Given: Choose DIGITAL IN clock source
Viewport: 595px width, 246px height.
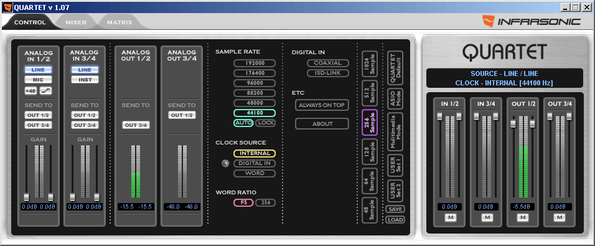Looking at the screenshot, I should tap(254, 163).
